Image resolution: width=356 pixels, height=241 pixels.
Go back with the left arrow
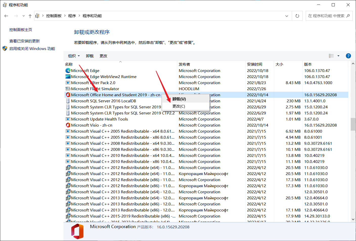6,16
